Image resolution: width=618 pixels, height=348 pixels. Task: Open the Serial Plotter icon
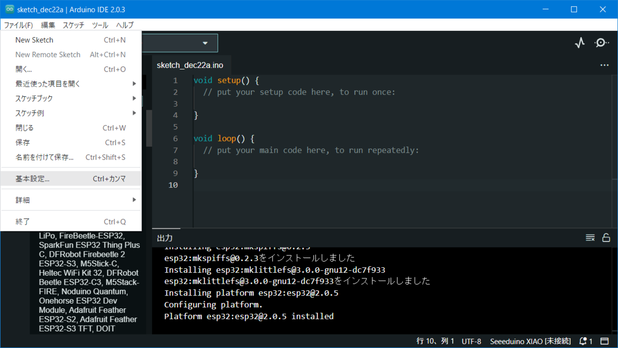coord(580,43)
